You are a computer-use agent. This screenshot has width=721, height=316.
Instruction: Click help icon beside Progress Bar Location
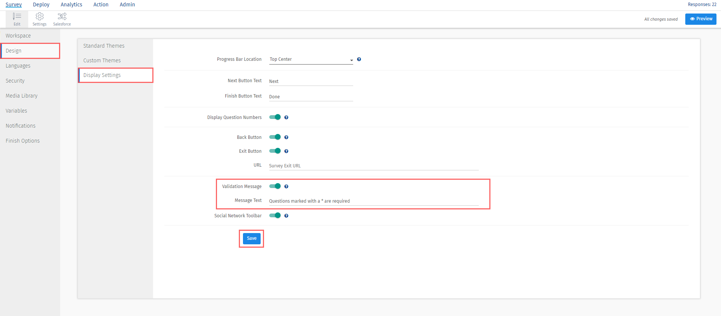(x=359, y=59)
